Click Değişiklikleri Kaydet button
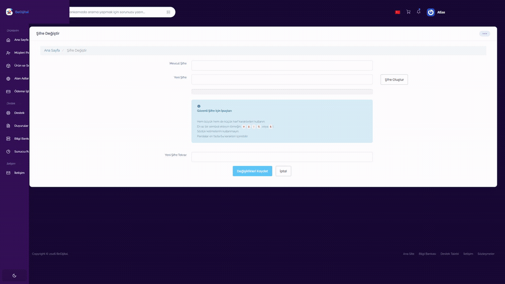The width and height of the screenshot is (505, 284). [252, 171]
